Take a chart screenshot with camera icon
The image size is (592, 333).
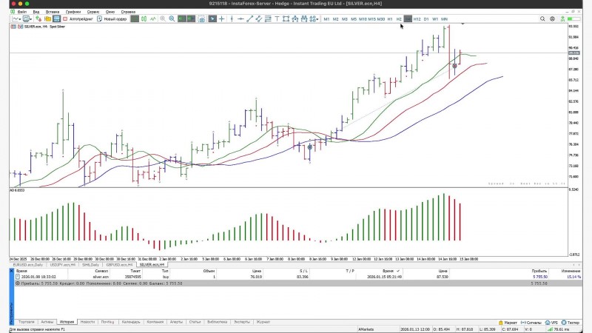[x=201, y=19]
